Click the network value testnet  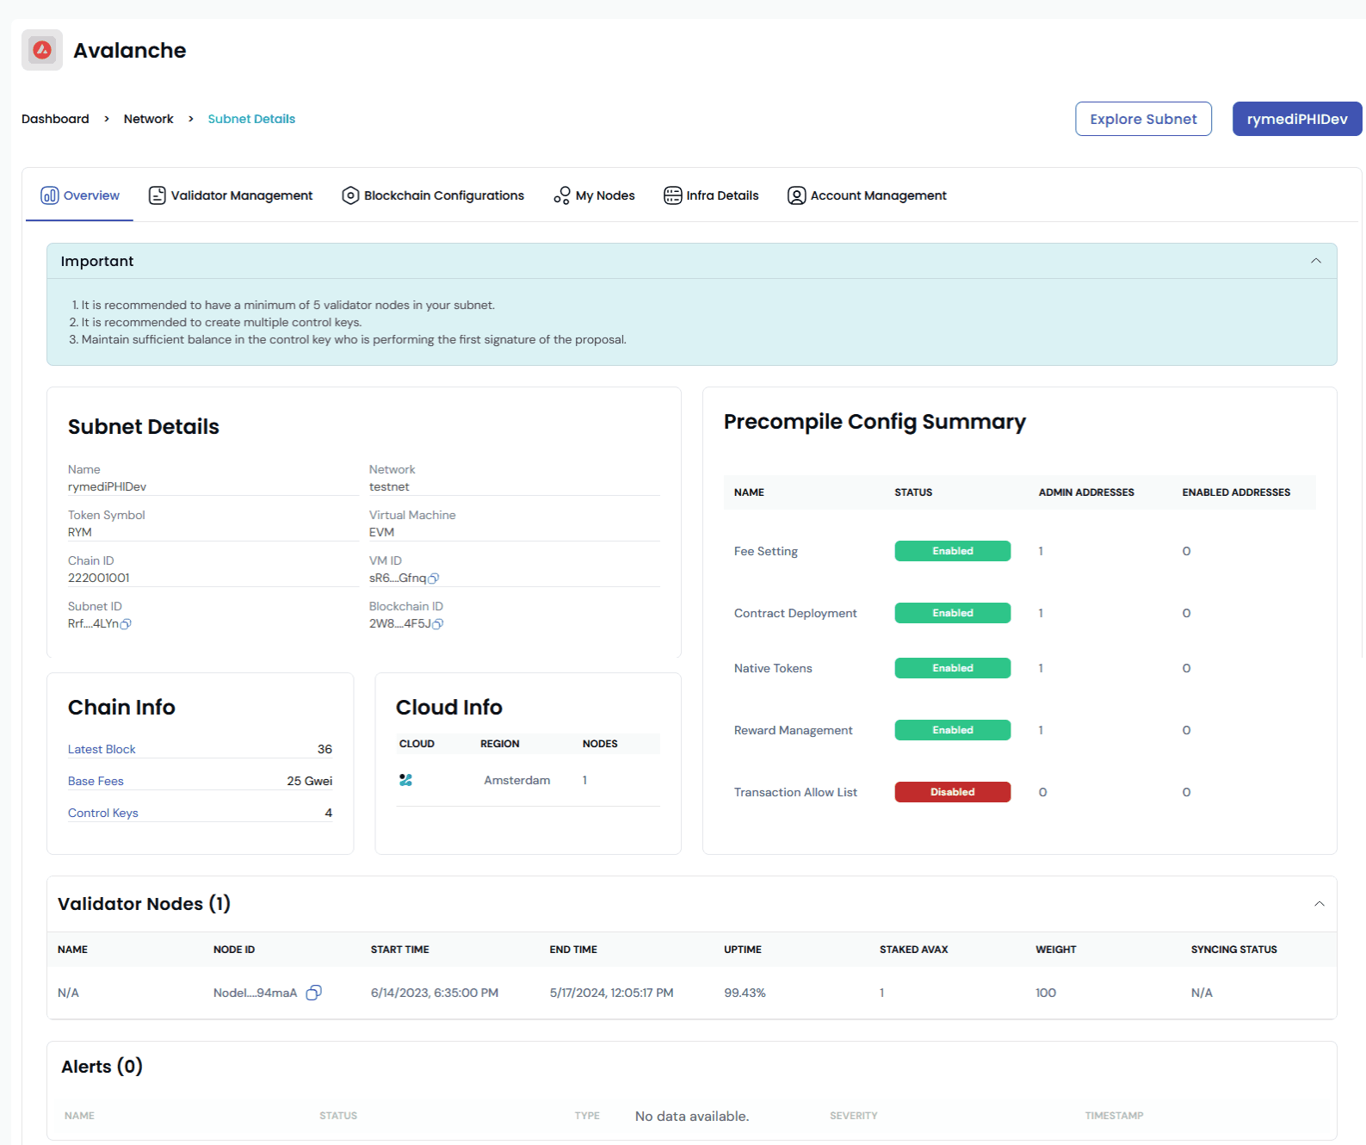[389, 486]
